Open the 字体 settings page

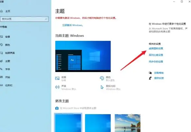click(x=7, y=69)
